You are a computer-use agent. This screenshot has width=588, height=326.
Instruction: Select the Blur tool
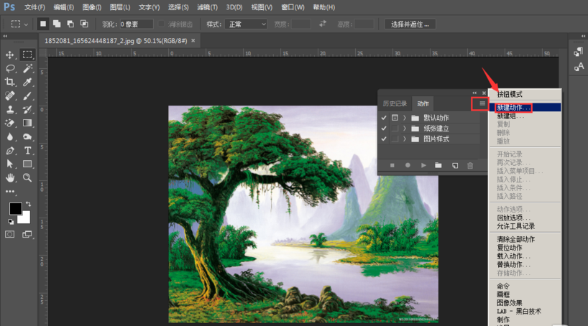pos(10,136)
